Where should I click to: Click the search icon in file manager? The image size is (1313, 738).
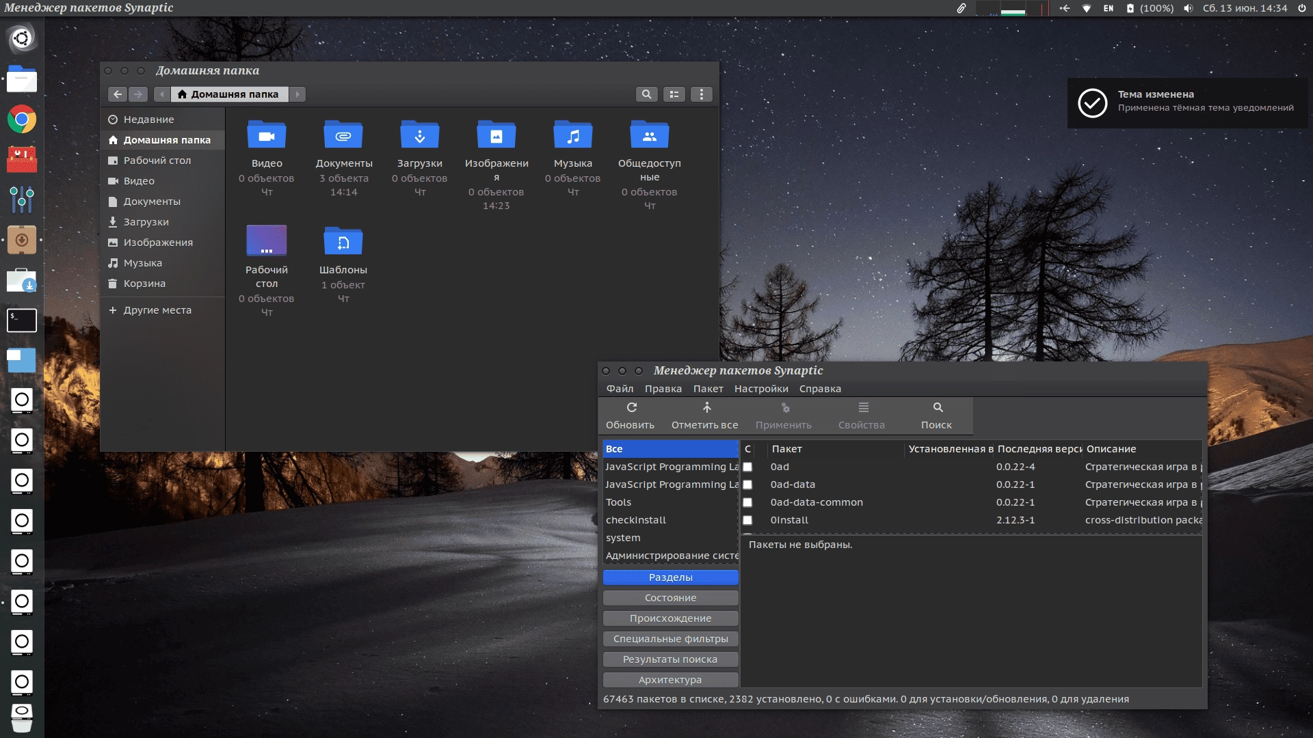[x=646, y=94]
